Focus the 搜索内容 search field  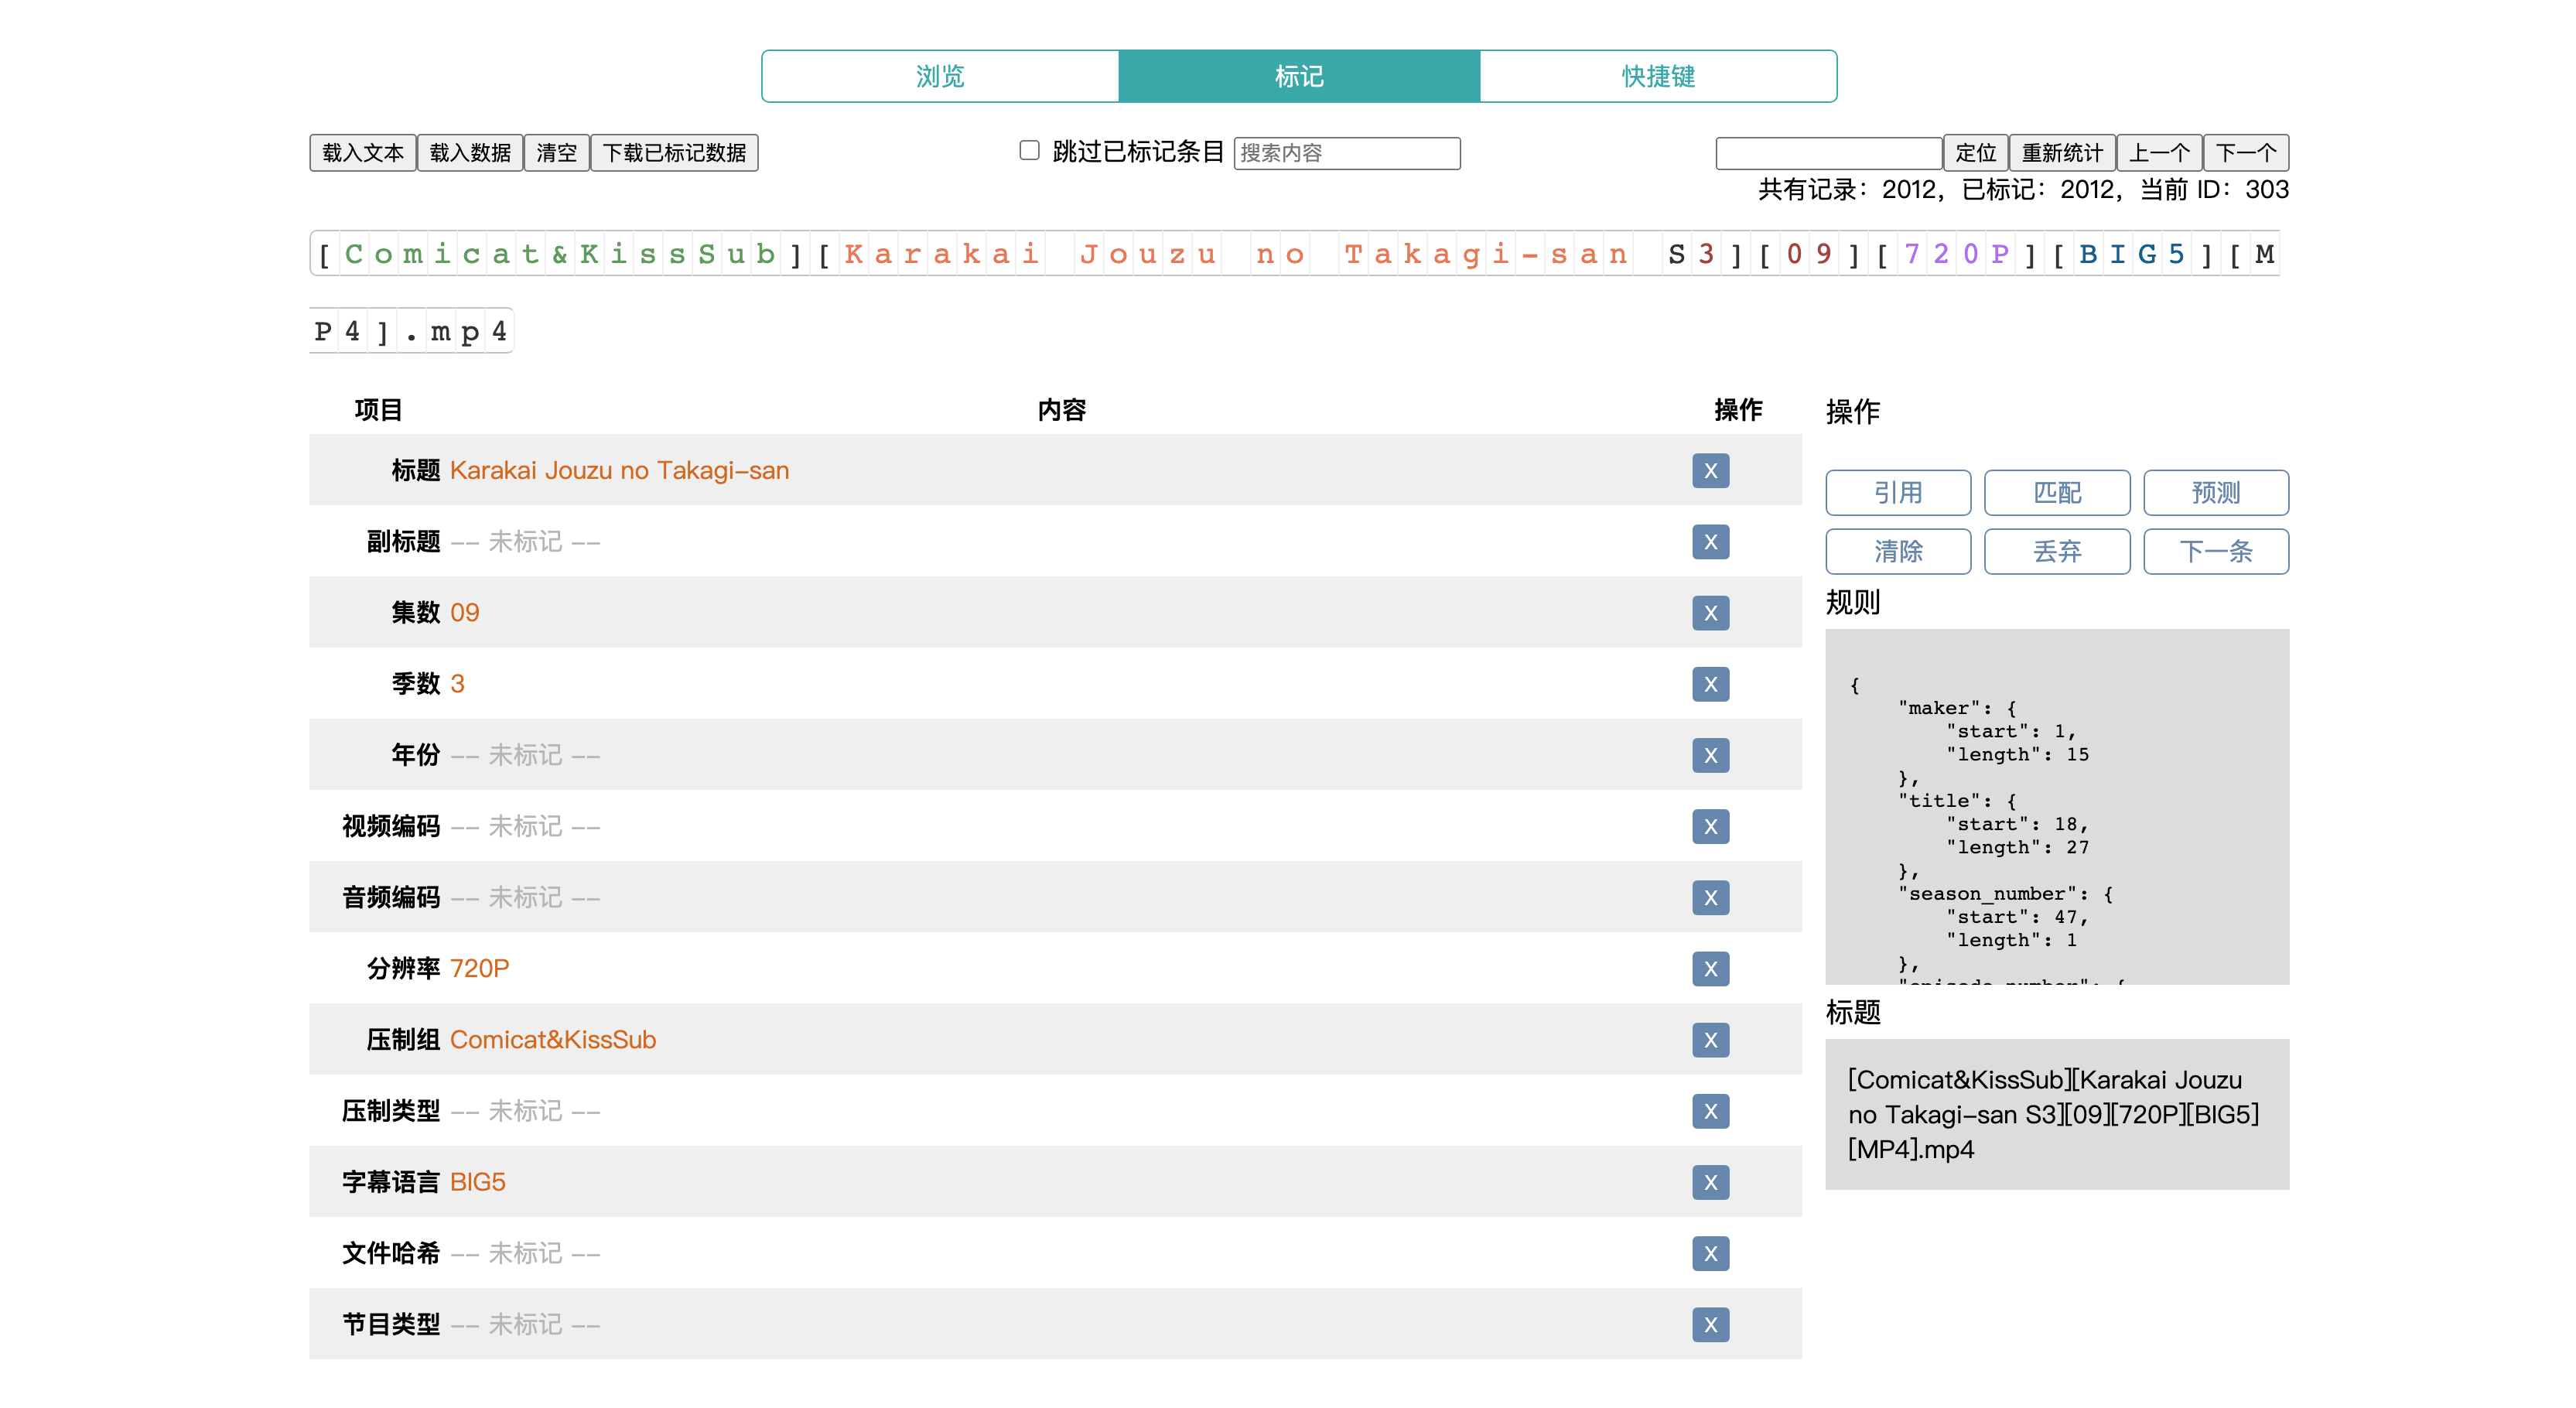tap(1346, 153)
